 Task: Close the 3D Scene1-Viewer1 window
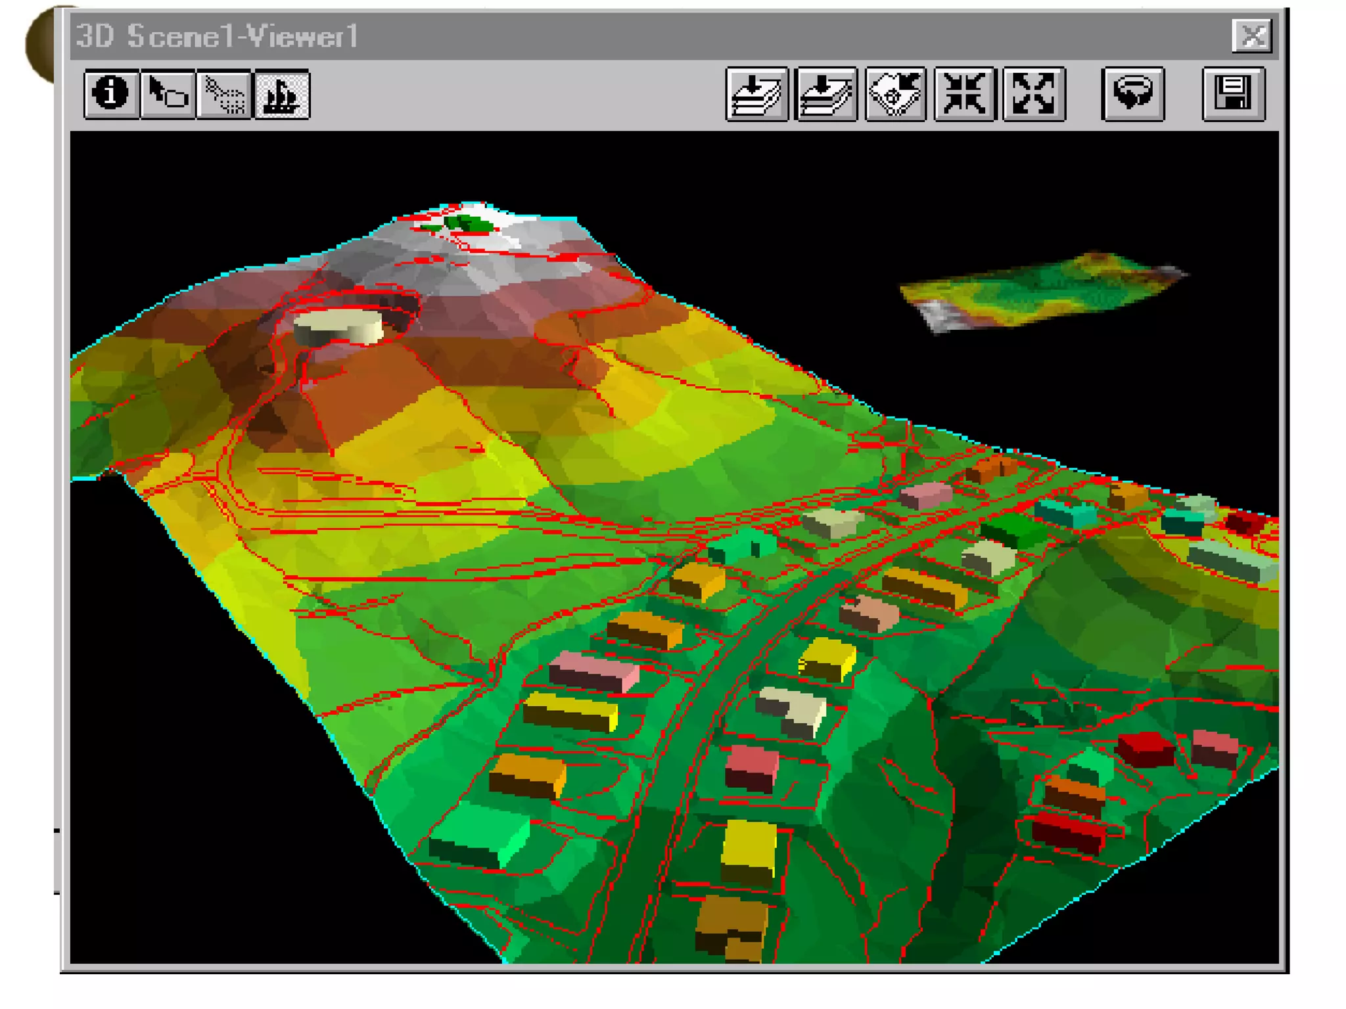pos(1251,36)
